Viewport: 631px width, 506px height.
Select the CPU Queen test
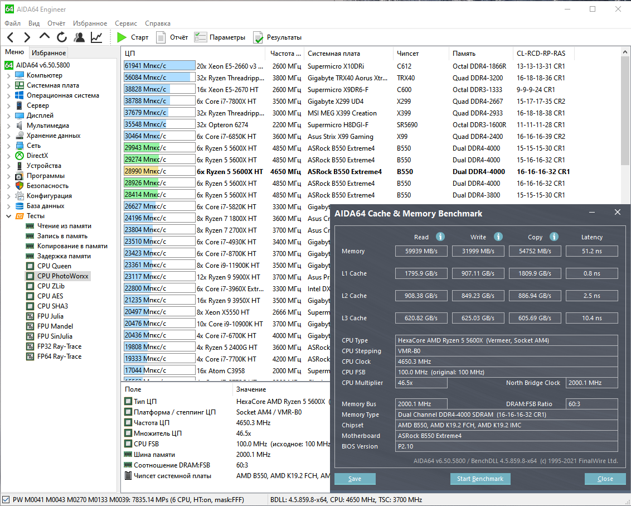[54, 266]
